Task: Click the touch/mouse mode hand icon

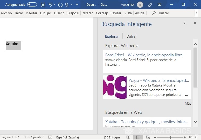Action: pos(67,5)
